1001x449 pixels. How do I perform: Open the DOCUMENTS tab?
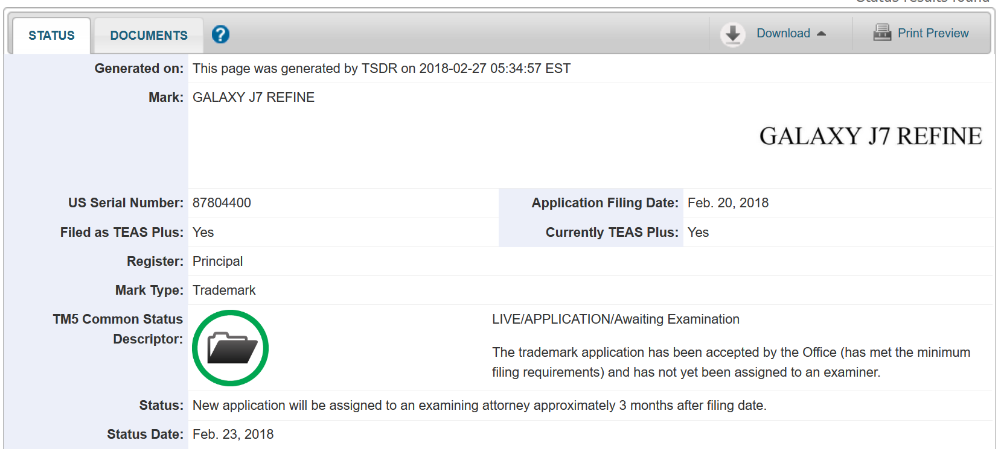149,36
